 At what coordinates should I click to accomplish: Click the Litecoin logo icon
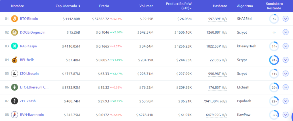(x=15, y=74)
